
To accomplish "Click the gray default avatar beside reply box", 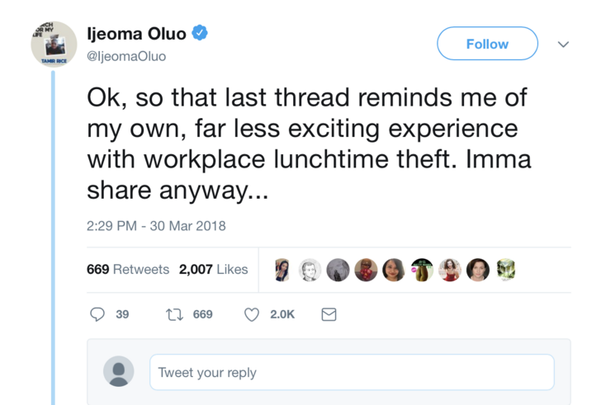I will pos(119,372).
